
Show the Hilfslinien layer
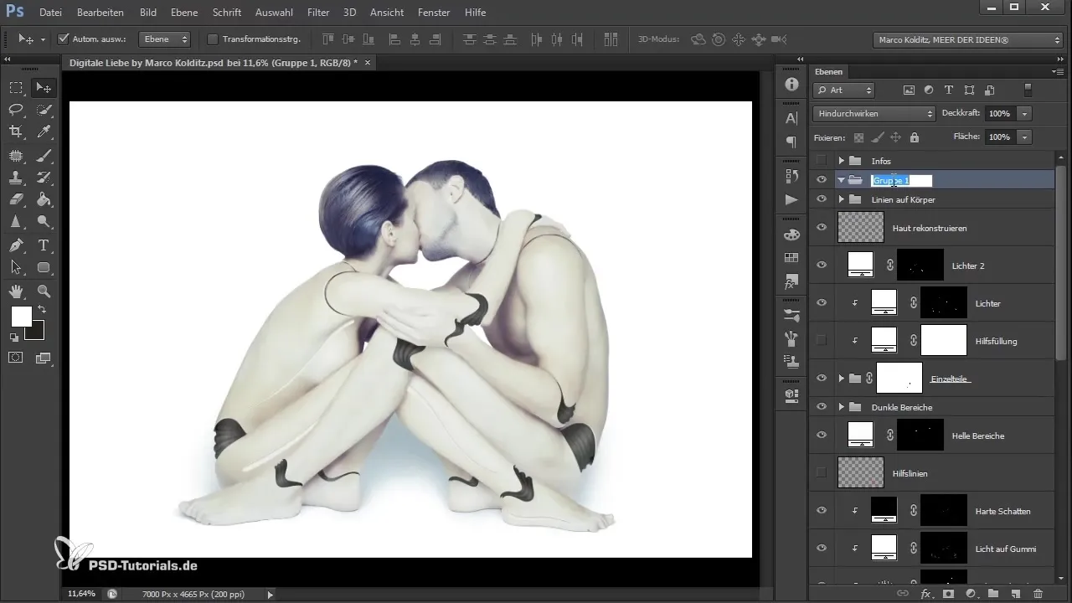822,473
